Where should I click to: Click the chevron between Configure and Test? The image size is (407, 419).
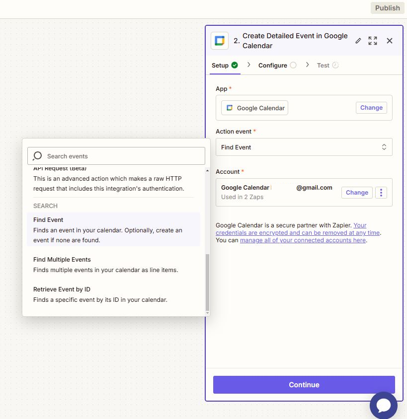(x=307, y=65)
